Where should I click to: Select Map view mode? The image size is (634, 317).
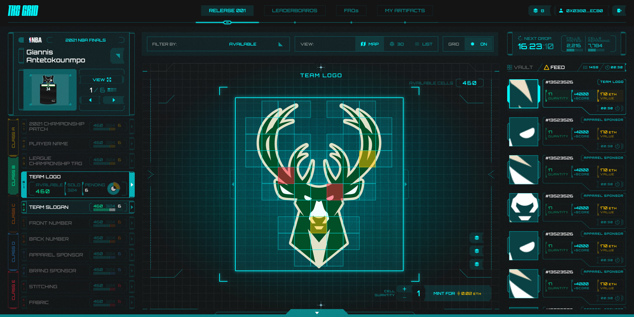[x=370, y=44]
